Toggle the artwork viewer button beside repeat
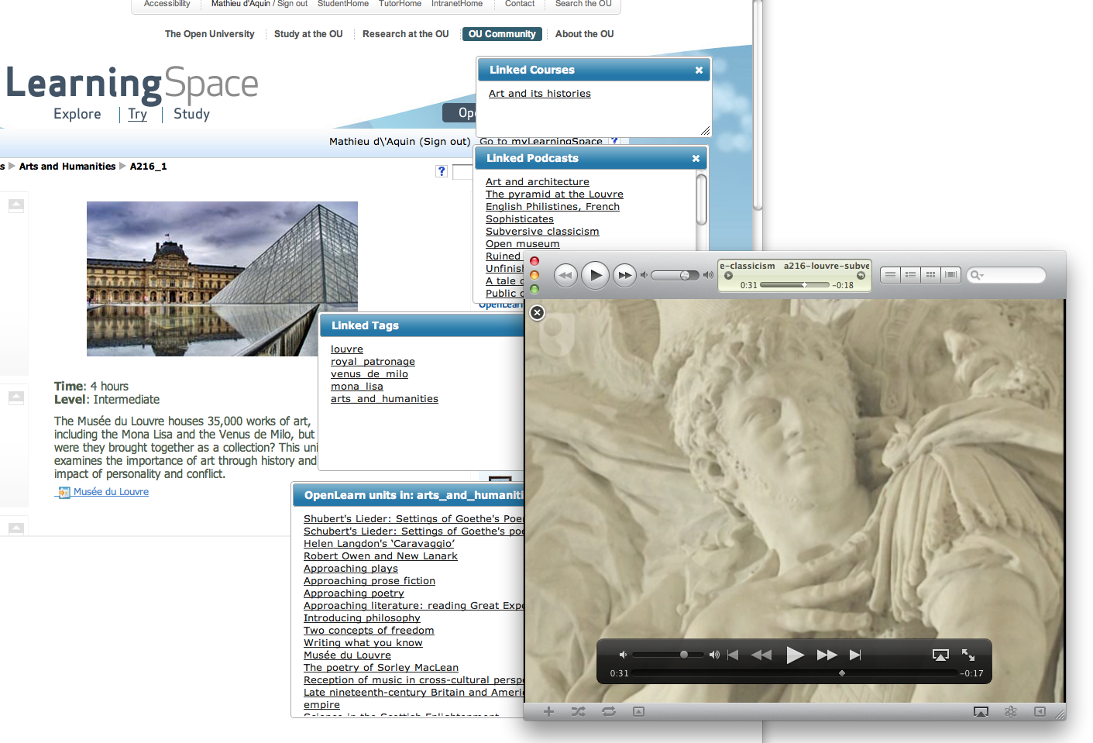 coord(638,711)
